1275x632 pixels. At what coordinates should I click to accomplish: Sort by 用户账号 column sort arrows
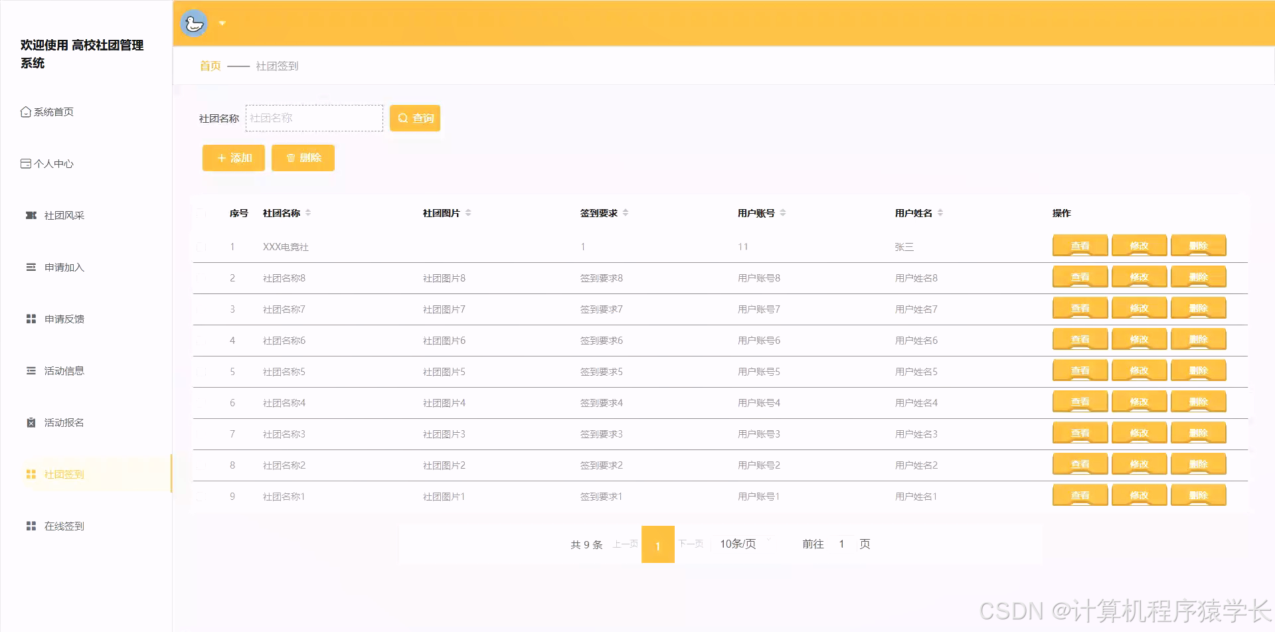point(783,213)
